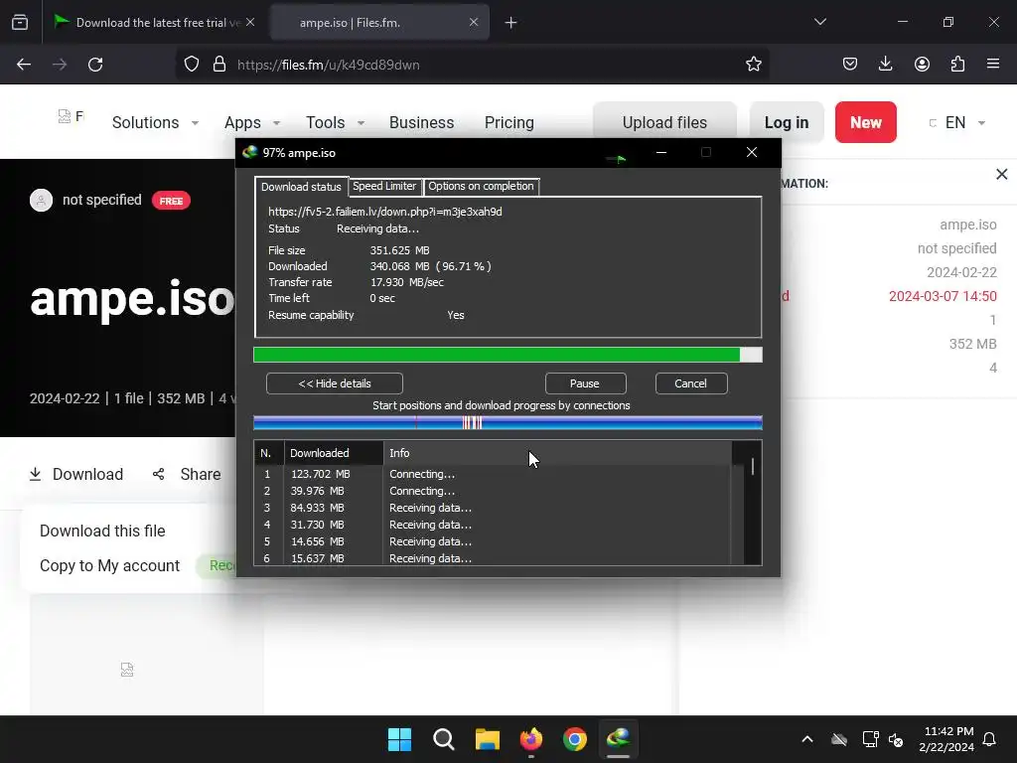Close the file information side panel
The height and width of the screenshot is (763, 1017).
coord(1001,174)
